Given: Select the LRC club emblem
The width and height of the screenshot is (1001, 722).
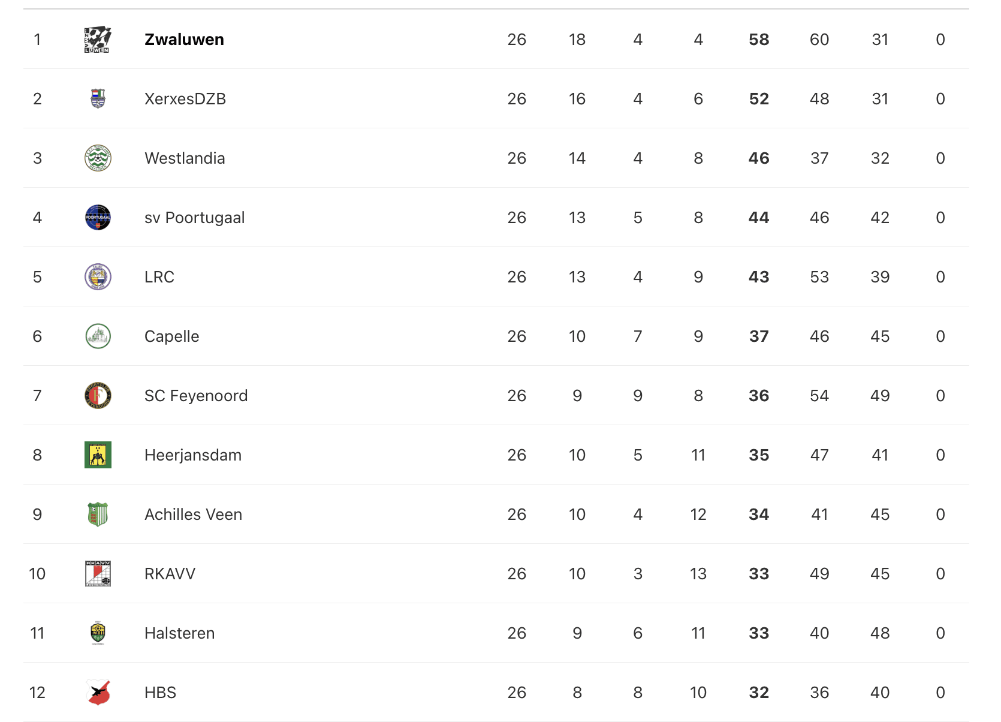Looking at the screenshot, I should click(x=98, y=276).
